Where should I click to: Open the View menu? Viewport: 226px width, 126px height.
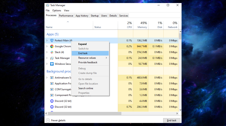[x=67, y=10]
